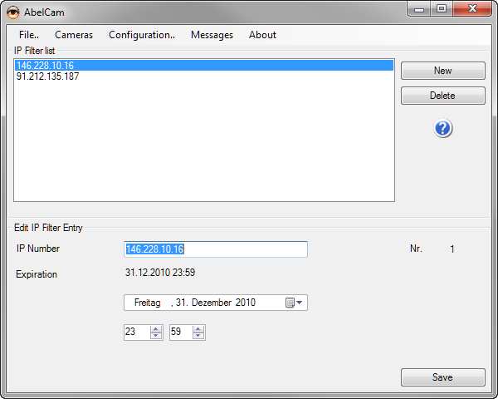This screenshot has height=399, width=498.
Task: Open the About menu
Action: (x=262, y=35)
